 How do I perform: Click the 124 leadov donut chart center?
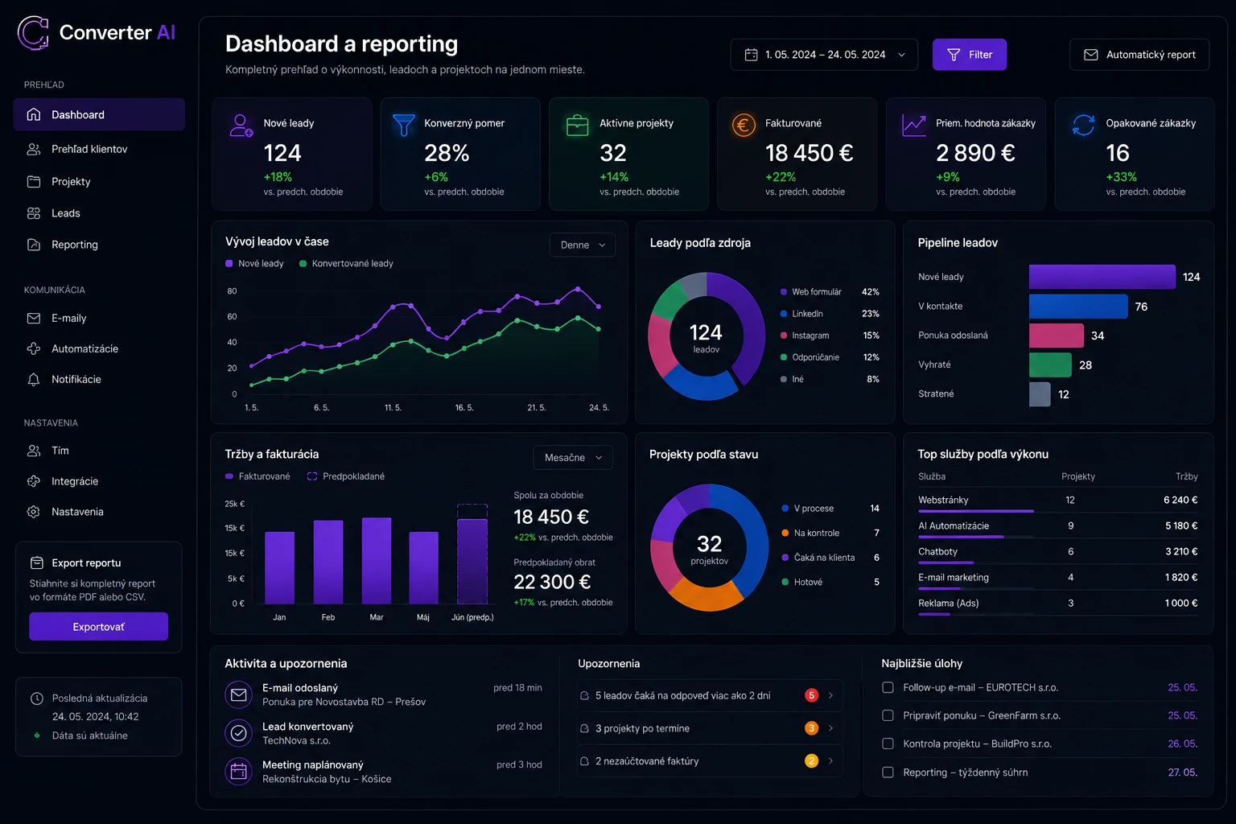tap(706, 338)
